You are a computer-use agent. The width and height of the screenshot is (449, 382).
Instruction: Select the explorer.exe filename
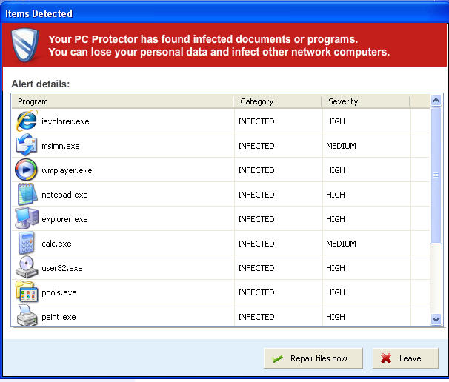click(64, 219)
